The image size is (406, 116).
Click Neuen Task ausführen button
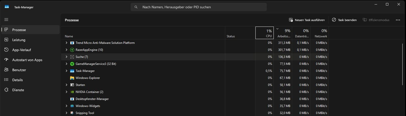307,20
